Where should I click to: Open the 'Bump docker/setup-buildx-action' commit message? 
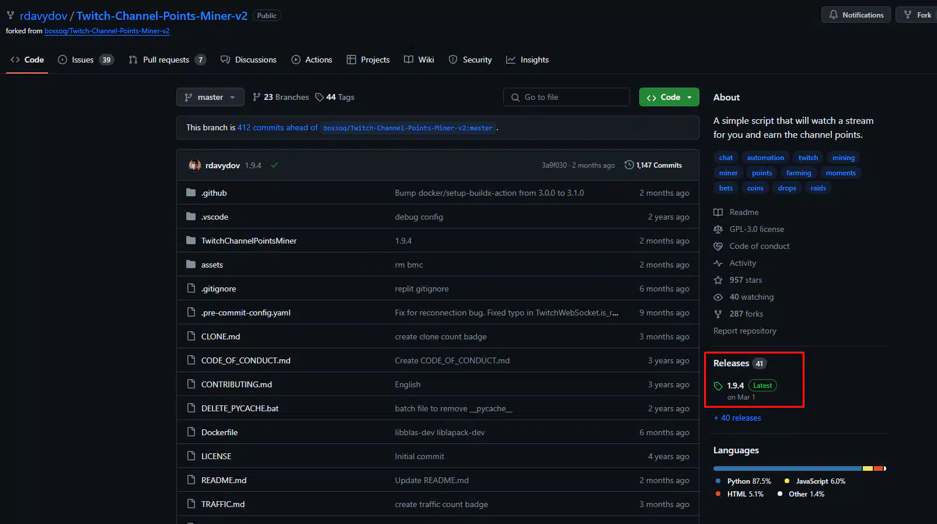tap(489, 193)
